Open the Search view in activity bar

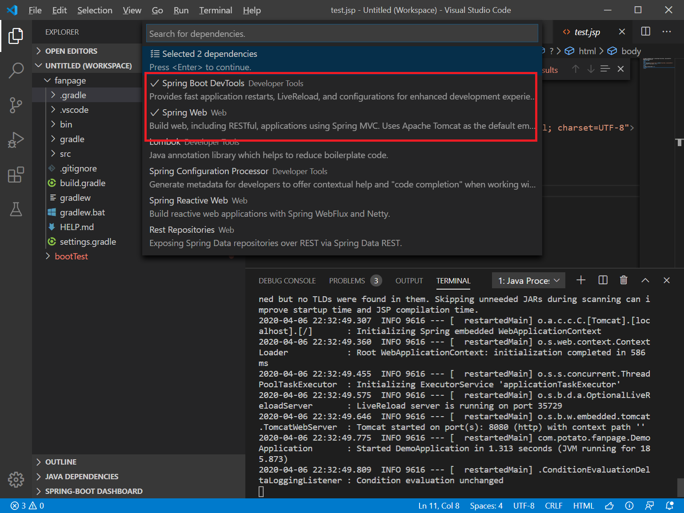16,70
